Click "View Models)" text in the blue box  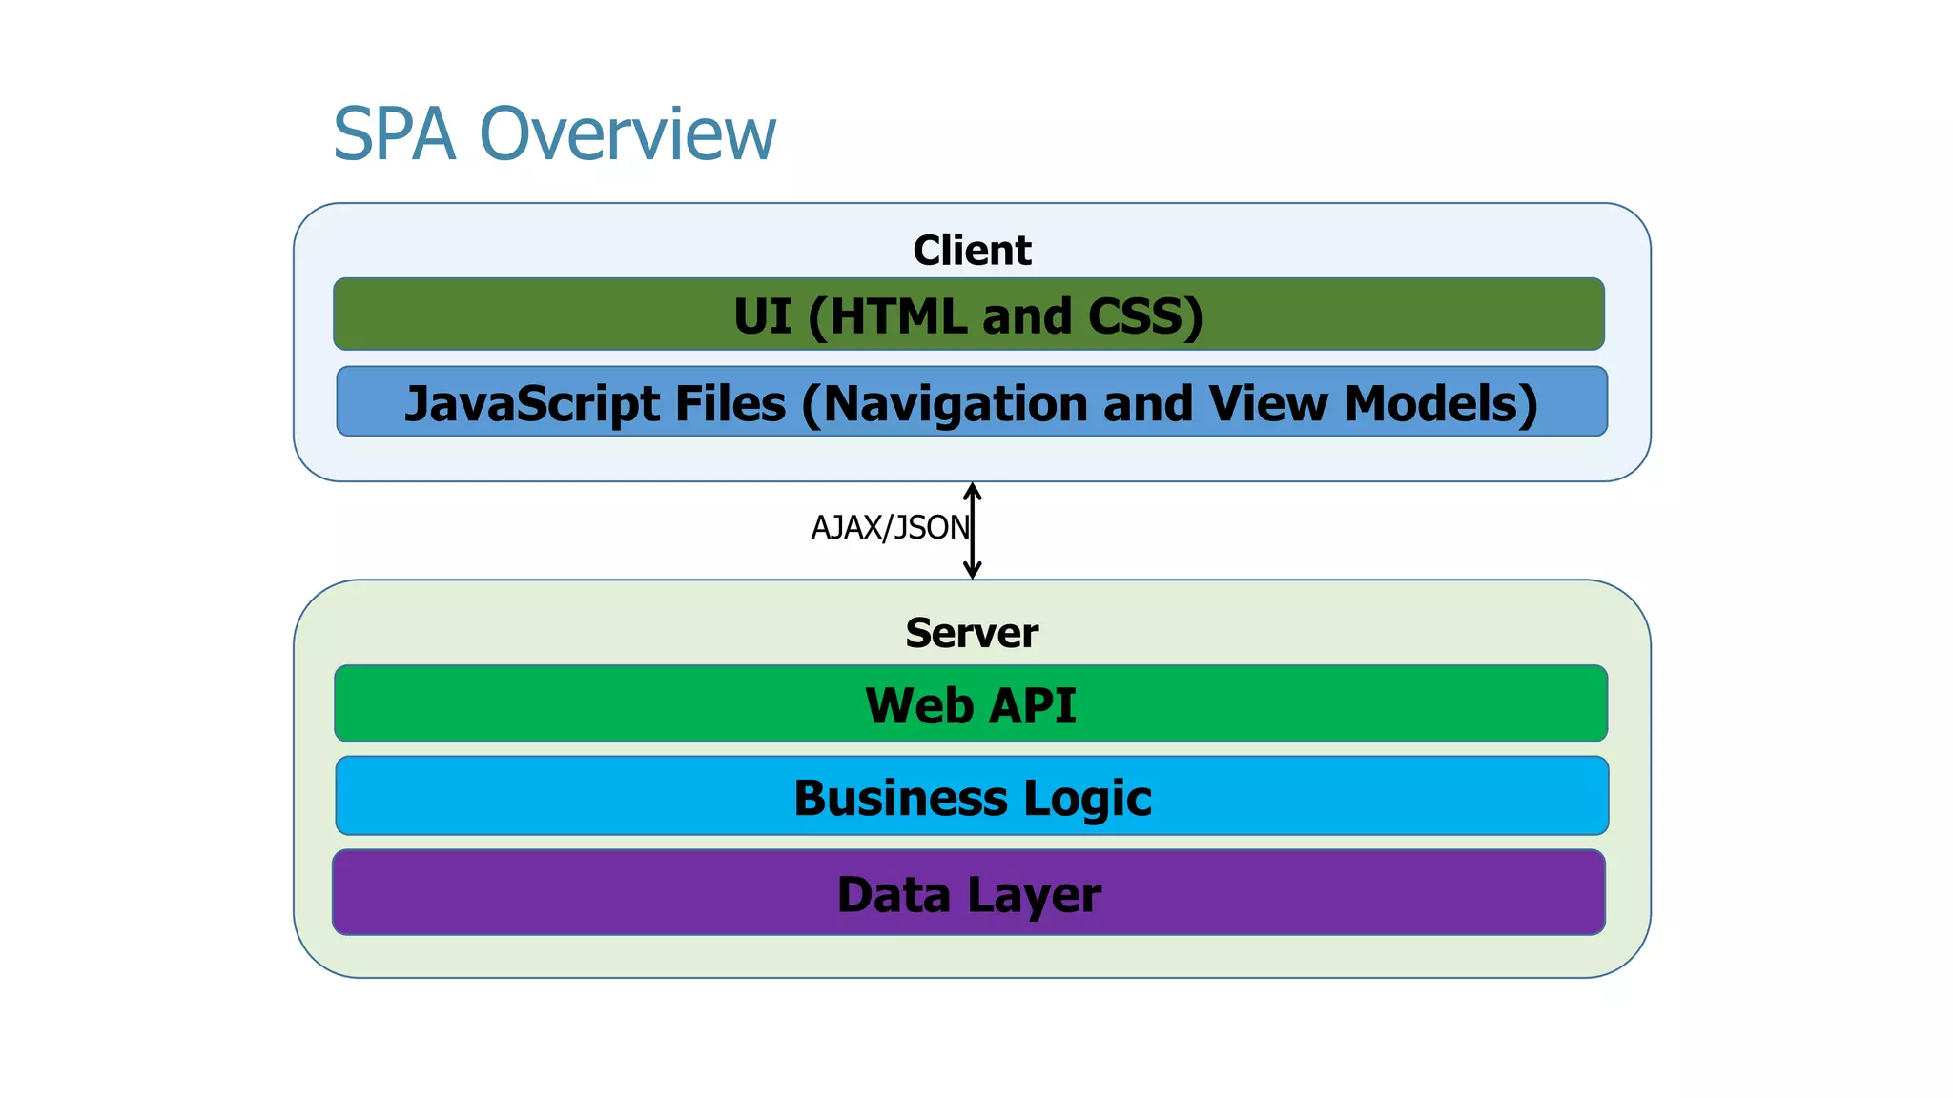pos(1373,403)
